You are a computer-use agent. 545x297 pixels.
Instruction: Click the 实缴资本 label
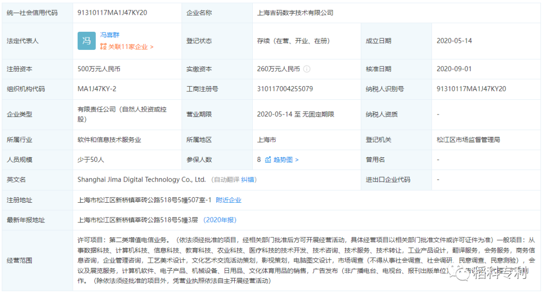tap(199, 69)
